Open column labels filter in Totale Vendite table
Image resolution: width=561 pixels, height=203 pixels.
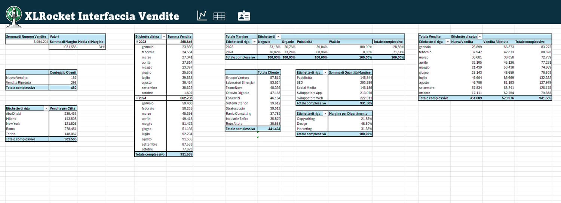click(x=480, y=37)
